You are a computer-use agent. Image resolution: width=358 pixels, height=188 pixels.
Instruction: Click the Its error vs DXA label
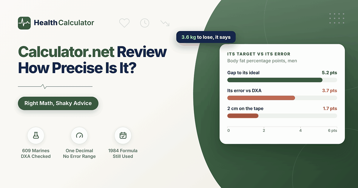(244, 91)
